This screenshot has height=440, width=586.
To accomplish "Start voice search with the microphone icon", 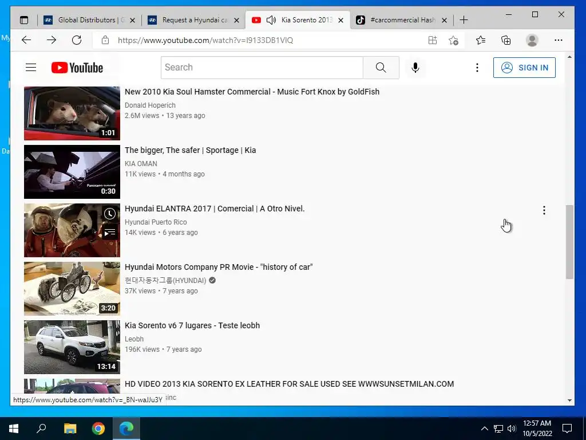I will (415, 68).
